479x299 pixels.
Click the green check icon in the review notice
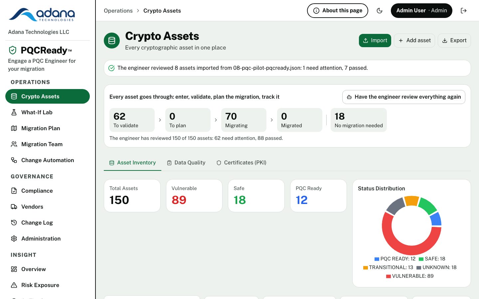click(111, 68)
